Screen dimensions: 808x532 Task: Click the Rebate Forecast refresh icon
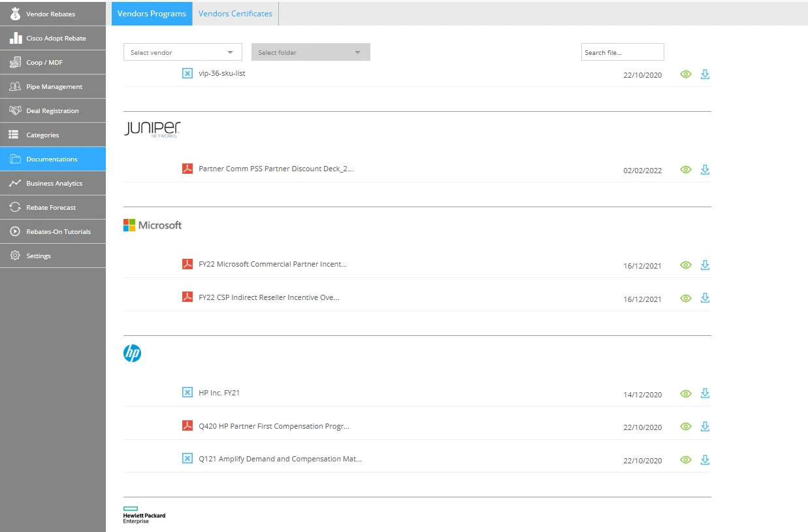[x=15, y=207]
